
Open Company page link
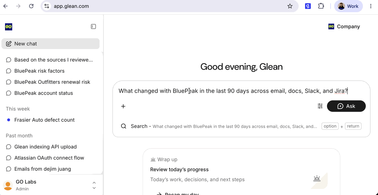344,27
